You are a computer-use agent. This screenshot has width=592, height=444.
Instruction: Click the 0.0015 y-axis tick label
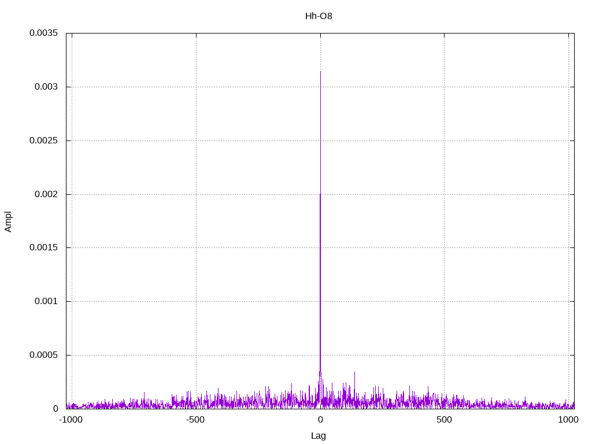click(44, 247)
